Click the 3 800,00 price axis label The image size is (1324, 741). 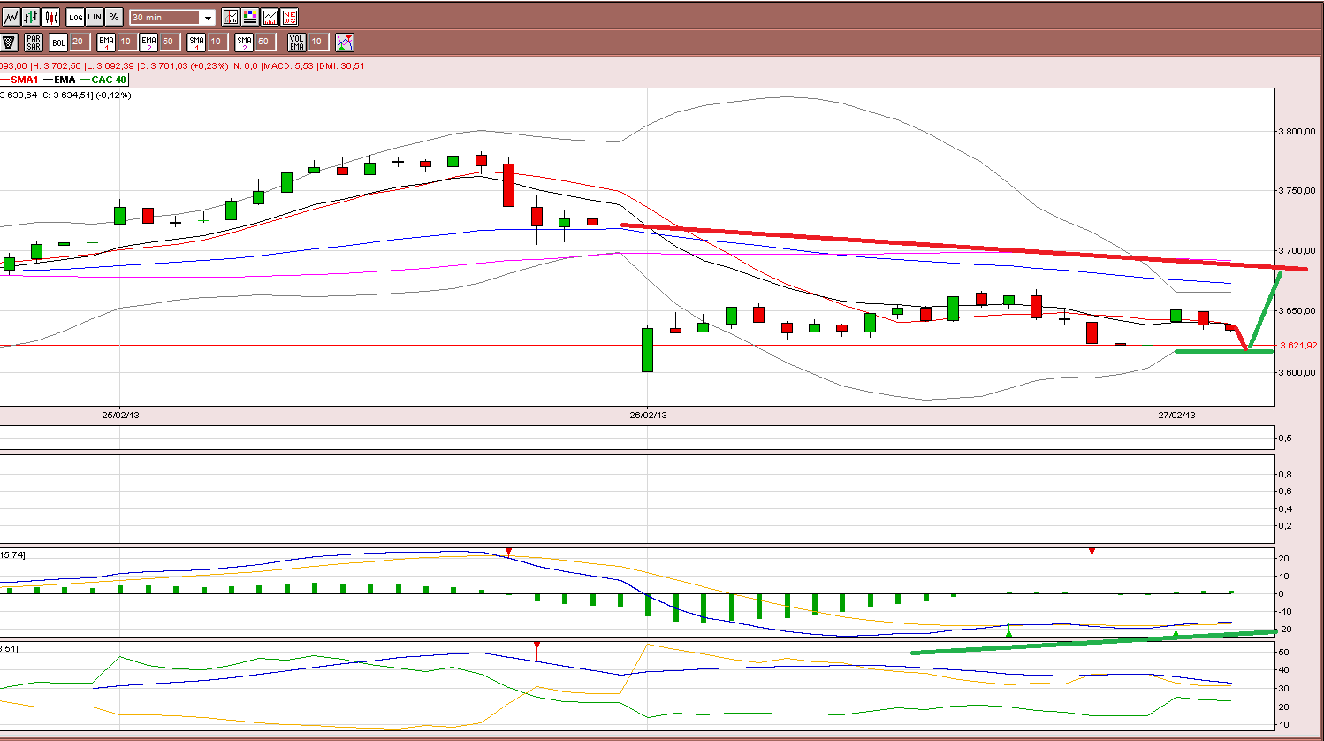click(1297, 131)
